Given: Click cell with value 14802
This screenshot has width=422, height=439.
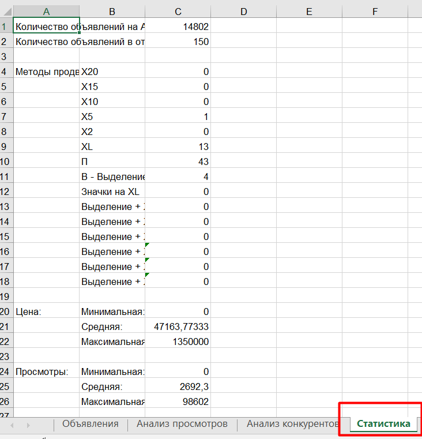Looking at the screenshot, I should [178, 26].
